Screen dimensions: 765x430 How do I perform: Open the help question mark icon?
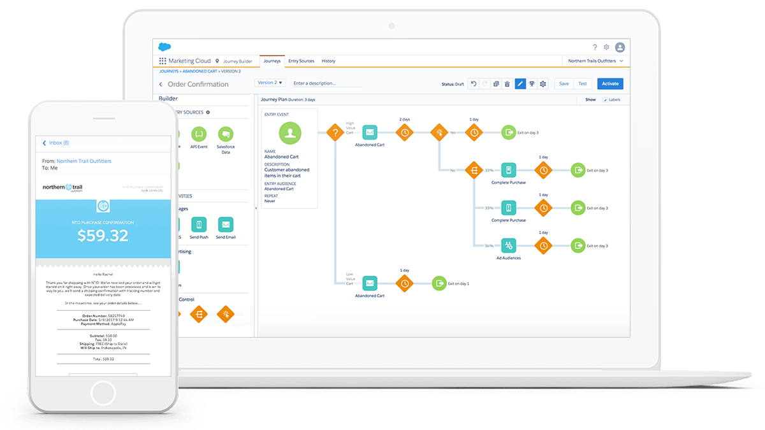pyautogui.click(x=595, y=47)
